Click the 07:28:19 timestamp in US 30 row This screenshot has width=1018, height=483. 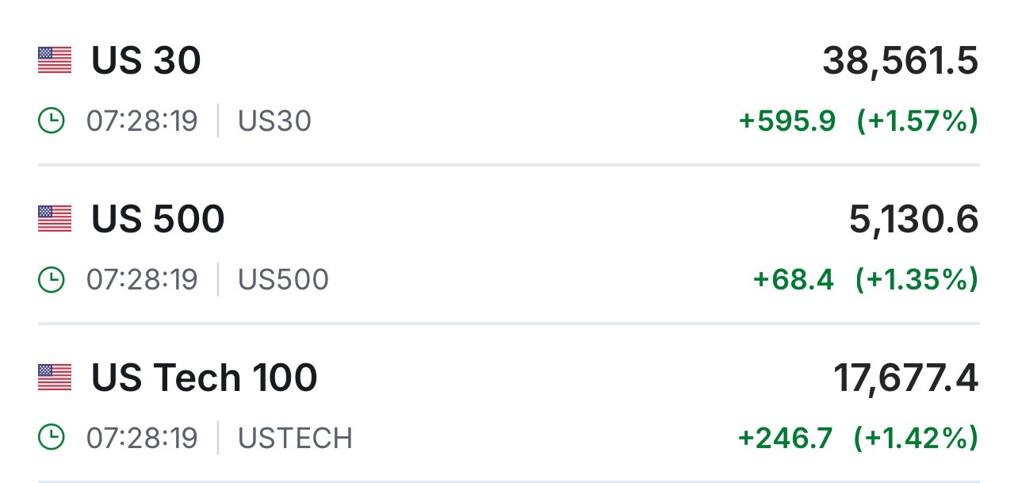point(142,121)
